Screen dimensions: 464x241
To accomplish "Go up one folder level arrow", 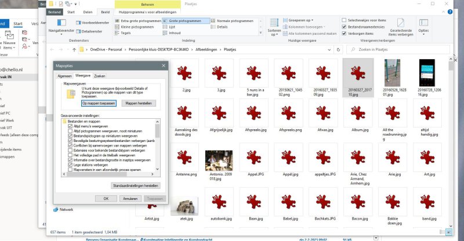I will coord(74,50).
